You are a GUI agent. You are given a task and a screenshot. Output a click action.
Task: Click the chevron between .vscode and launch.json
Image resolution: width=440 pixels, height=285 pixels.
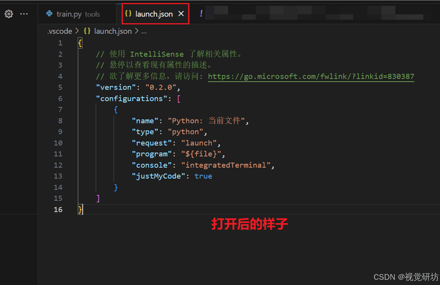(x=77, y=31)
